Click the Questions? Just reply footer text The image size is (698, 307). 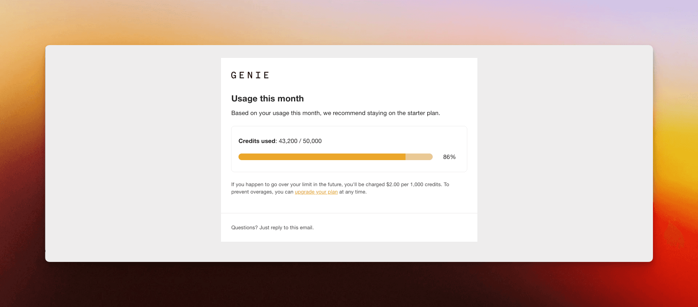[272, 228]
